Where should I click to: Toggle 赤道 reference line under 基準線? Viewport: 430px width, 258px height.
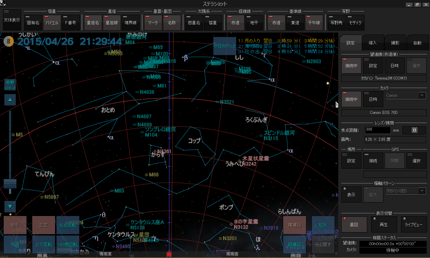pyautogui.click(x=276, y=23)
